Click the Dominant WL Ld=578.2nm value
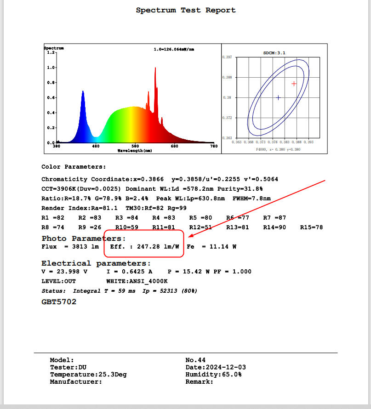 pos(169,189)
